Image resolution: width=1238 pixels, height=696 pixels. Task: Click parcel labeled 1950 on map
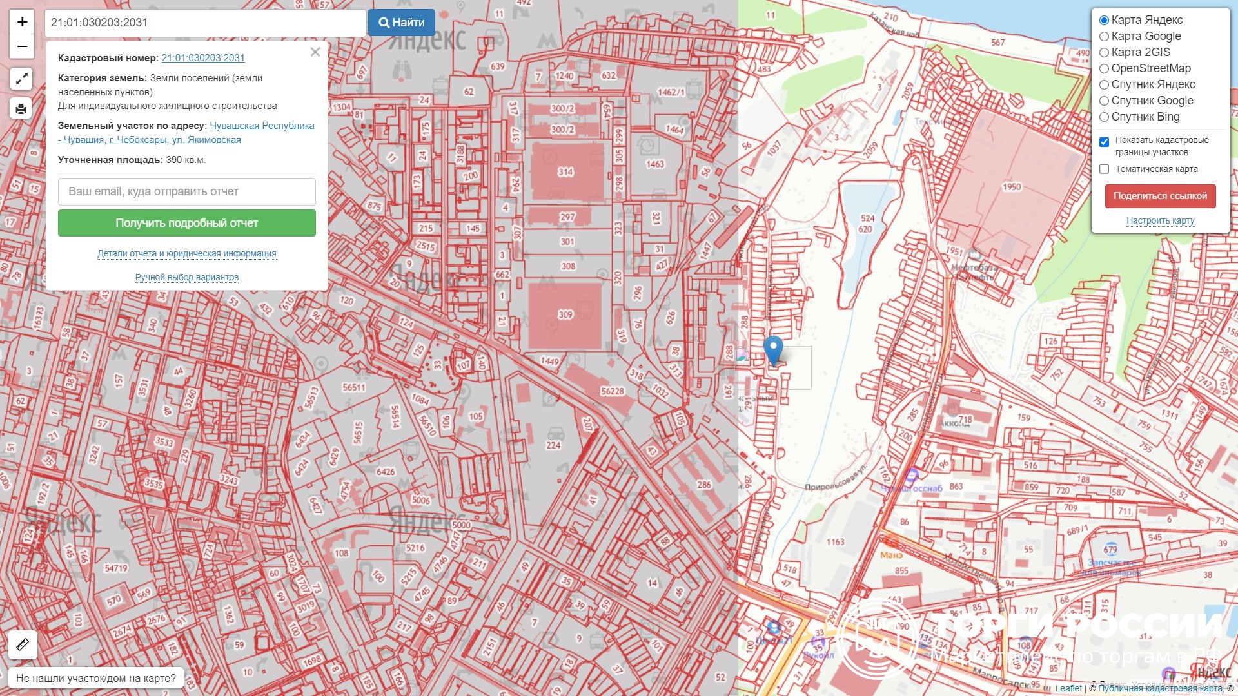1011,187
